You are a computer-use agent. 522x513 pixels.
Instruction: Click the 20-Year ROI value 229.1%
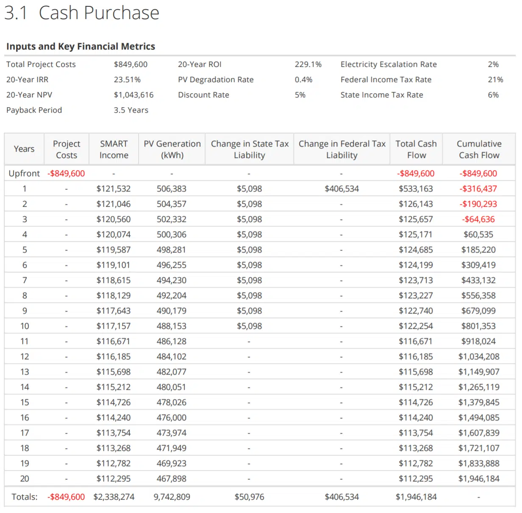pos(308,64)
